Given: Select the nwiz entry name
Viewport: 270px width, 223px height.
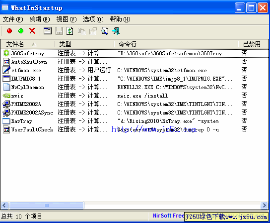Looking at the screenshot, I should [17, 96].
